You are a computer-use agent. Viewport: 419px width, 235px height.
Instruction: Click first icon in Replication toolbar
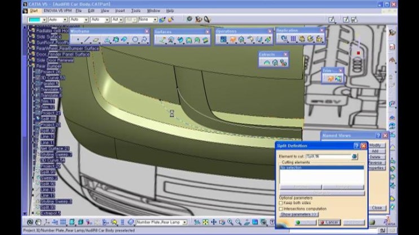(284, 39)
